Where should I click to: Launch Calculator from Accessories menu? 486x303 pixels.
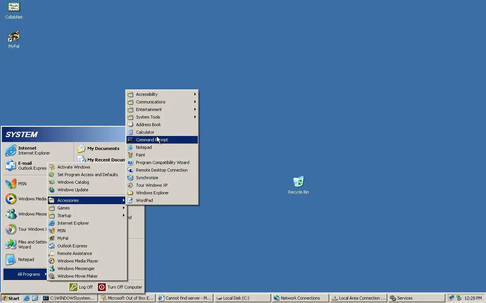click(x=162, y=132)
